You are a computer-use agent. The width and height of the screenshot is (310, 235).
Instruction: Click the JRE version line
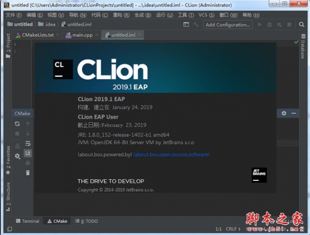[x=123, y=135]
